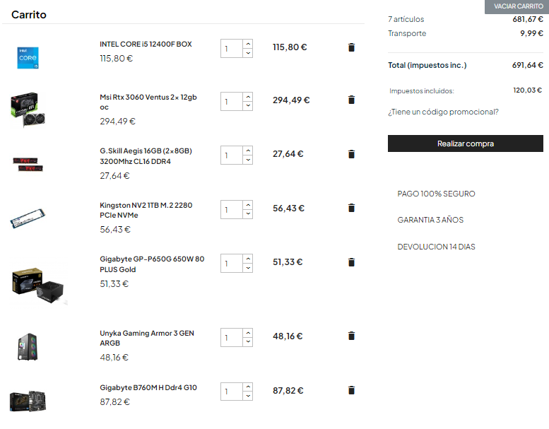This screenshot has width=549, height=429.
Task: Focus the quantity field for Gigabyte GP-P650G
Action: [x=230, y=264]
